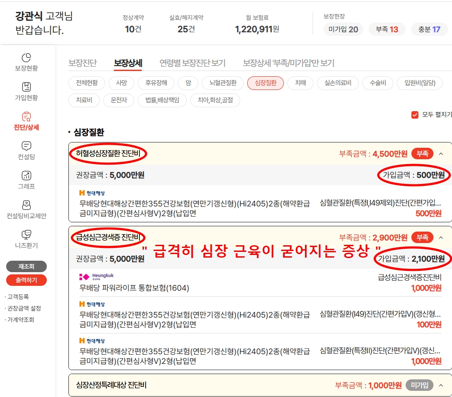Click the 충분 17 status pill
452x397 pixels.
point(429,30)
